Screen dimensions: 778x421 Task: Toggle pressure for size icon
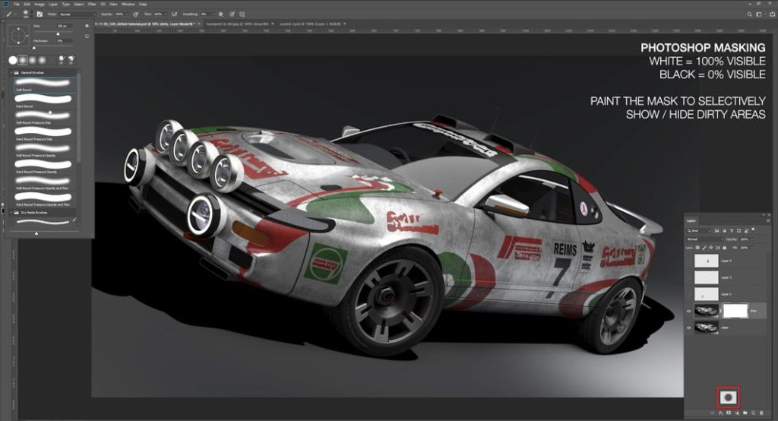pos(232,14)
